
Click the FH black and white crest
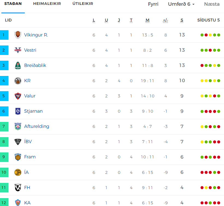18,187
